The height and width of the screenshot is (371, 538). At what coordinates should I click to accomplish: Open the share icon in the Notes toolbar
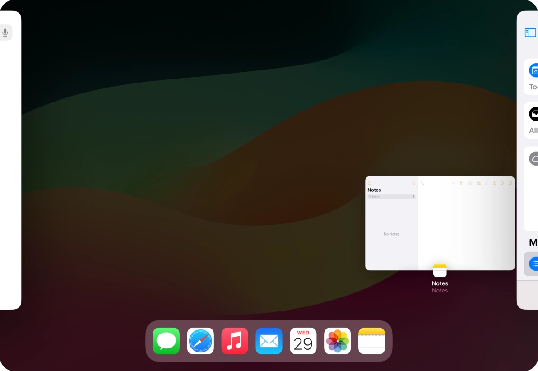[x=487, y=183]
